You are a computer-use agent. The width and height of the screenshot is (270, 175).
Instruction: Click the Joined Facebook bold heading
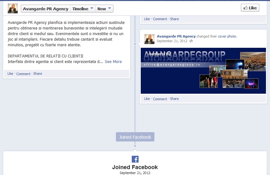click(135, 167)
